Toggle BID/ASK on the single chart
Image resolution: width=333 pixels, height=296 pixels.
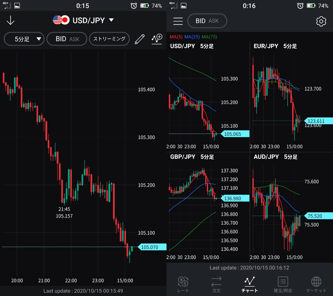67,39
